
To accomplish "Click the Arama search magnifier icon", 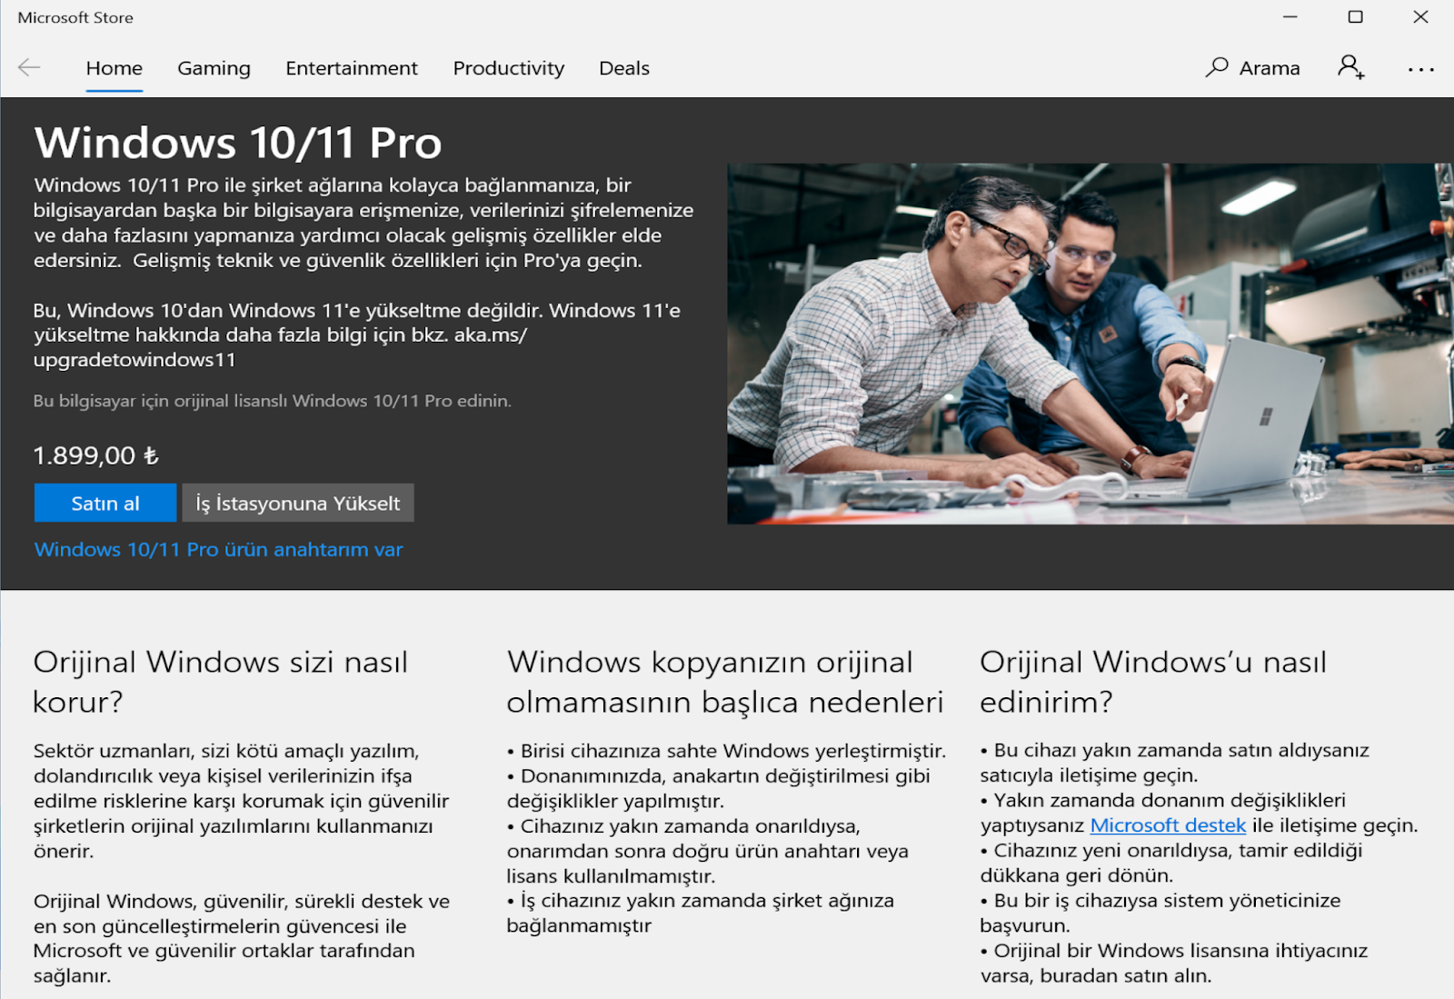I will click(1217, 67).
